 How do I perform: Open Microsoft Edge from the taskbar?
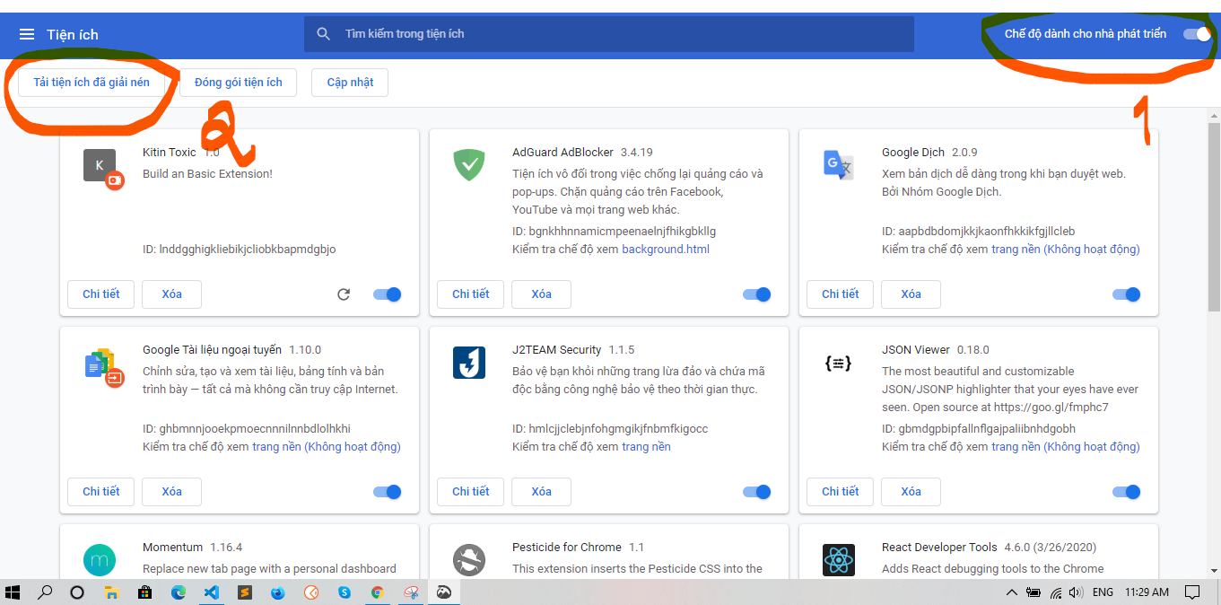(x=178, y=592)
